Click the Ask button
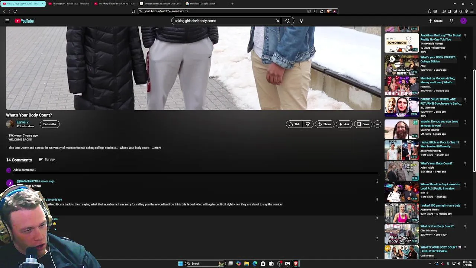476x268 pixels. 344,124
